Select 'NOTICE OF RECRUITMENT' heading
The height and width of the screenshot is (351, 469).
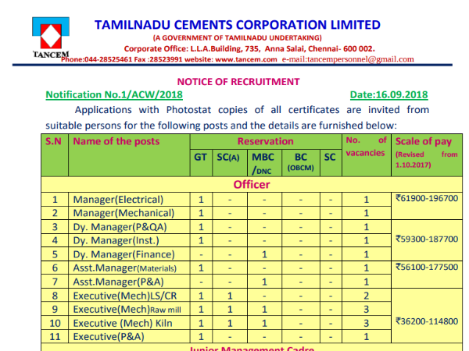point(238,82)
